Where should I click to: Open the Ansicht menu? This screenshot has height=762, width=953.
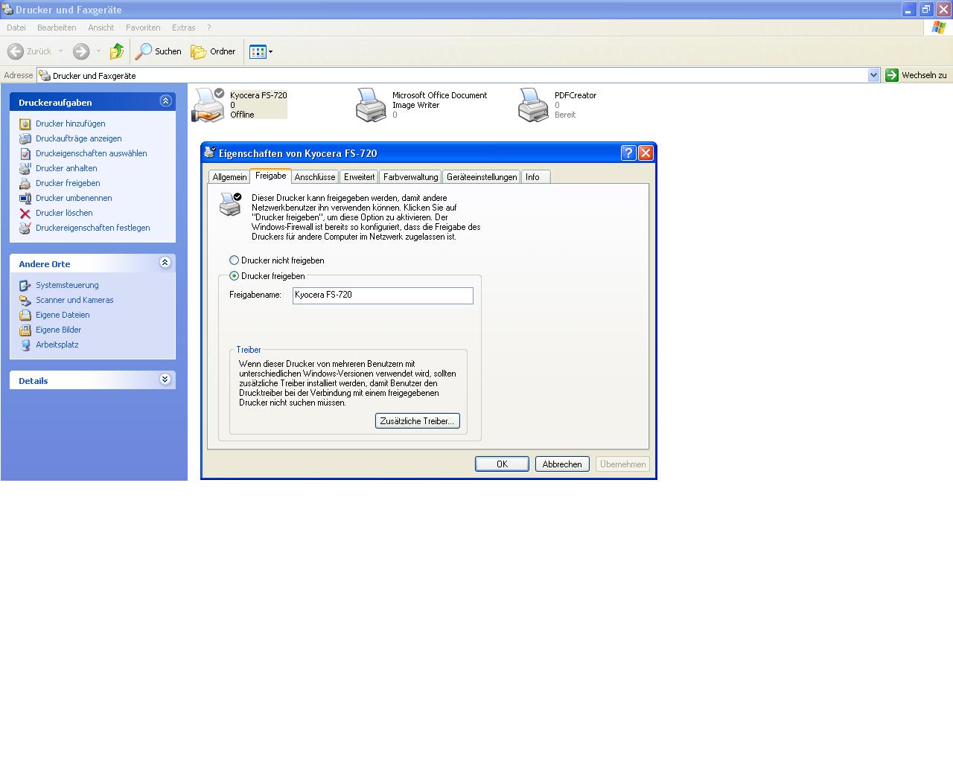(101, 28)
